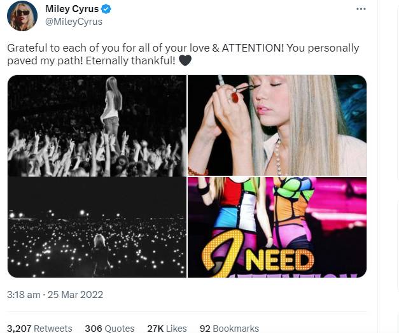The image size is (399, 333).
Task: Open the tweet author's profile avatar
Action: 22,15
